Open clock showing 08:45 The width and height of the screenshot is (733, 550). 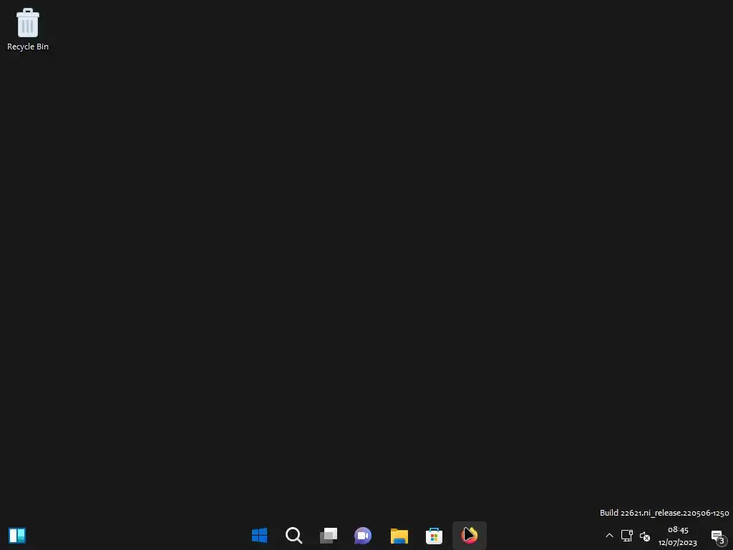click(x=678, y=530)
